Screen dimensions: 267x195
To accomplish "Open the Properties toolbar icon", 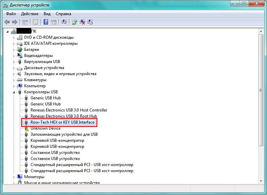I will point(35,22).
